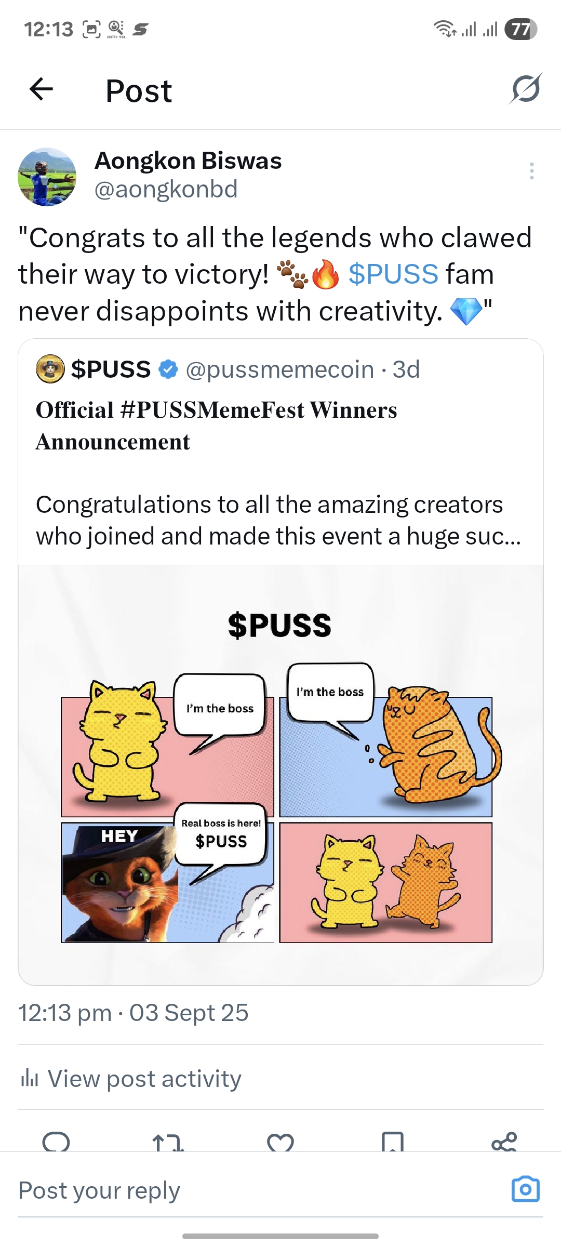561x1247 pixels.
Task: Open the Grok slash-circle icon
Action: click(526, 89)
